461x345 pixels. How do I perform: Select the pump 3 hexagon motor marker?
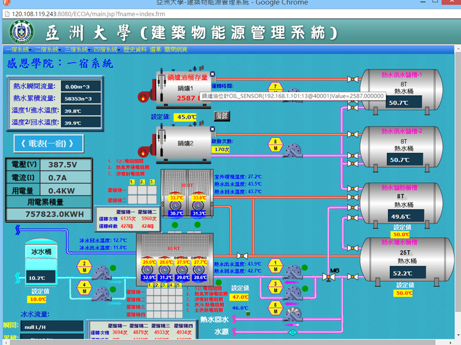275,287
